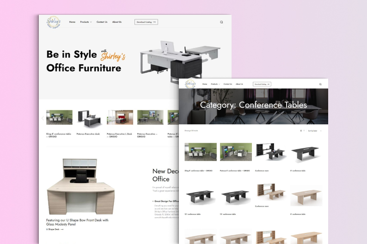Screen dimensions: 367x244
Task: Click the search icon on the category page header
Action: [320, 84]
